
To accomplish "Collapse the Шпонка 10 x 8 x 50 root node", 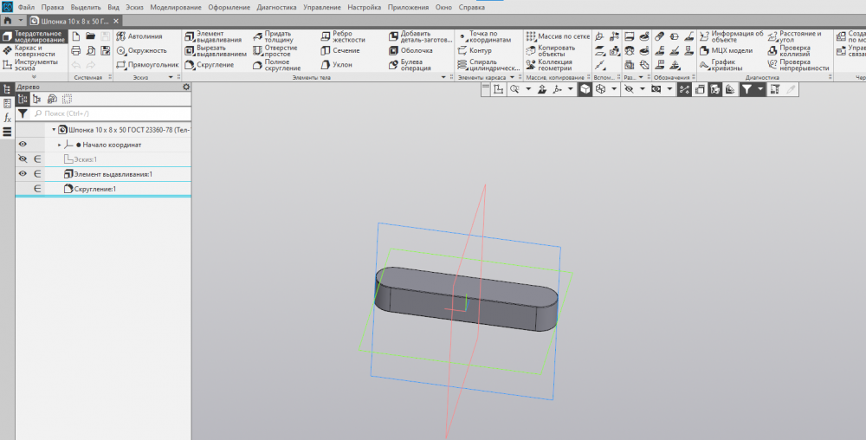I will (53, 130).
